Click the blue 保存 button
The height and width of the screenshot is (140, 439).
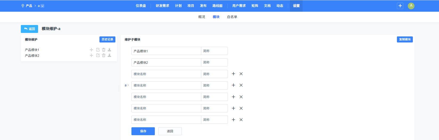click(x=143, y=131)
